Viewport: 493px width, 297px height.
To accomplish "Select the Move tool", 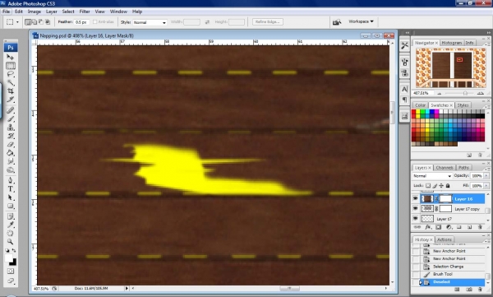I will click(11, 57).
